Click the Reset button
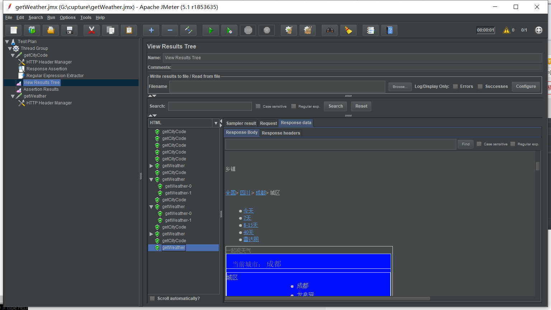This screenshot has height=310, width=551. click(x=361, y=106)
